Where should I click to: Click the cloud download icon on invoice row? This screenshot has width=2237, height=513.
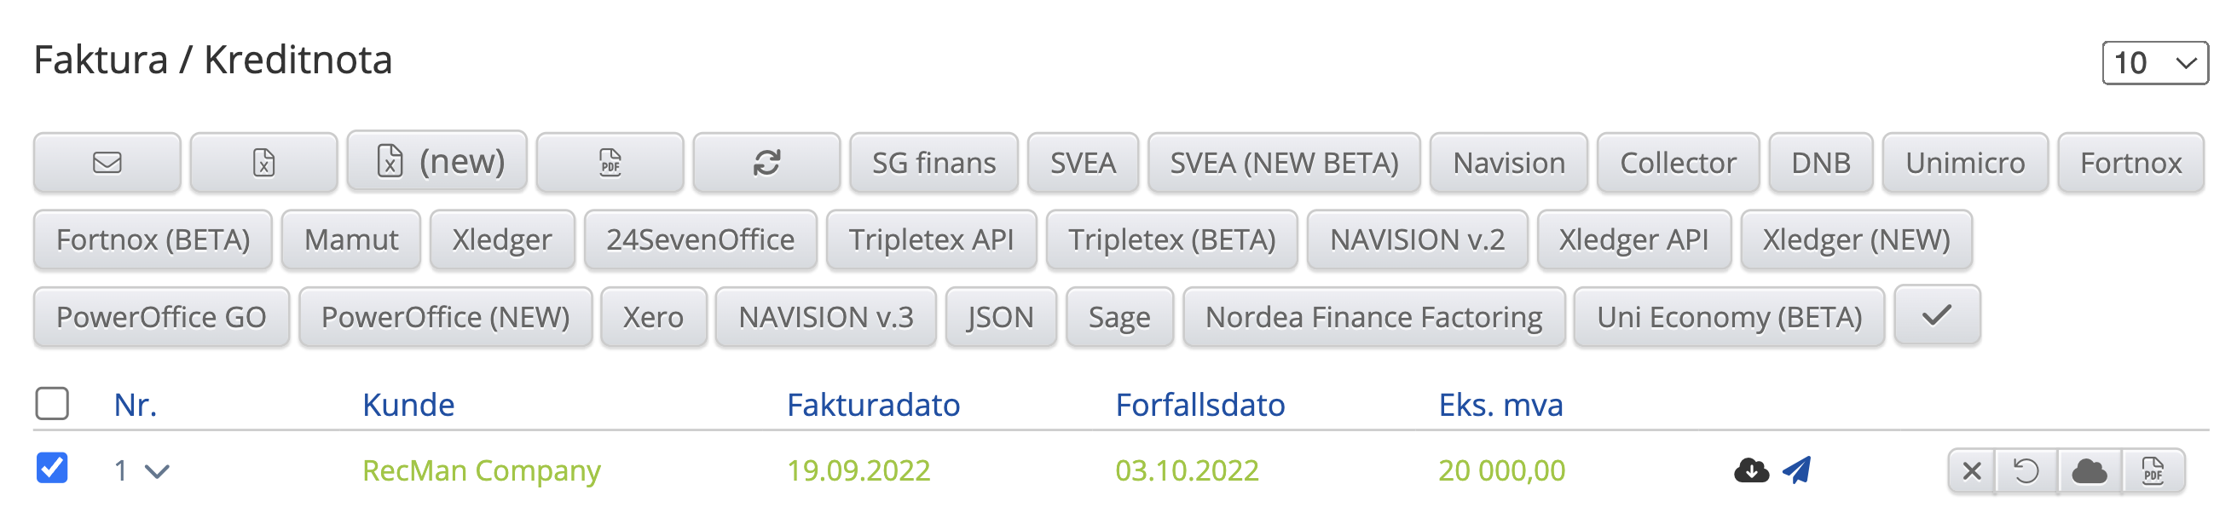[1751, 470]
